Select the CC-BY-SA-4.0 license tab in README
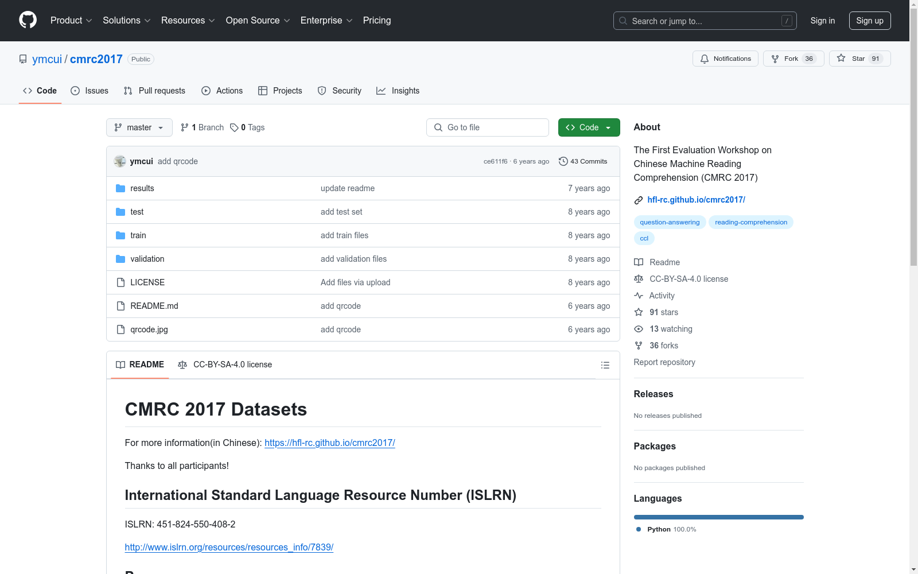The image size is (918, 574). (x=225, y=364)
